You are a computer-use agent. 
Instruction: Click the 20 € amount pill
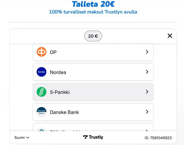(93, 36)
